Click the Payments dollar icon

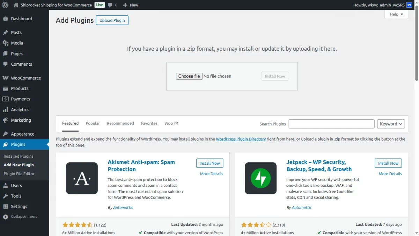[6, 99]
